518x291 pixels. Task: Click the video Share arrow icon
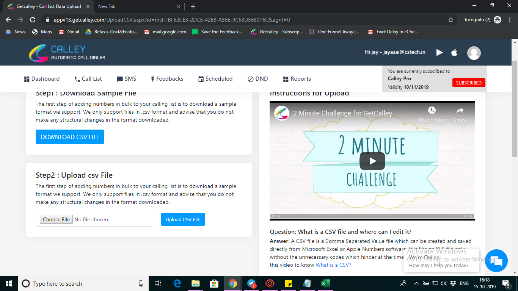pyautogui.click(x=460, y=110)
